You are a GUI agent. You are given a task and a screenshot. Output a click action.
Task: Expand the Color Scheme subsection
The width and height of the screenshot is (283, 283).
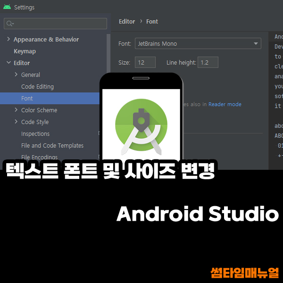pos(16,110)
